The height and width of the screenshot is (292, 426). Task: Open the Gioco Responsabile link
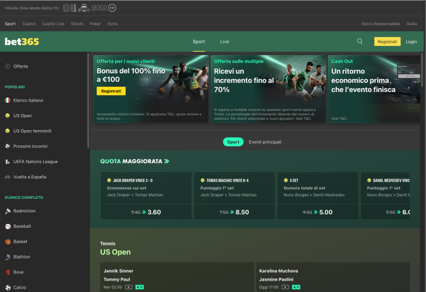click(x=381, y=24)
